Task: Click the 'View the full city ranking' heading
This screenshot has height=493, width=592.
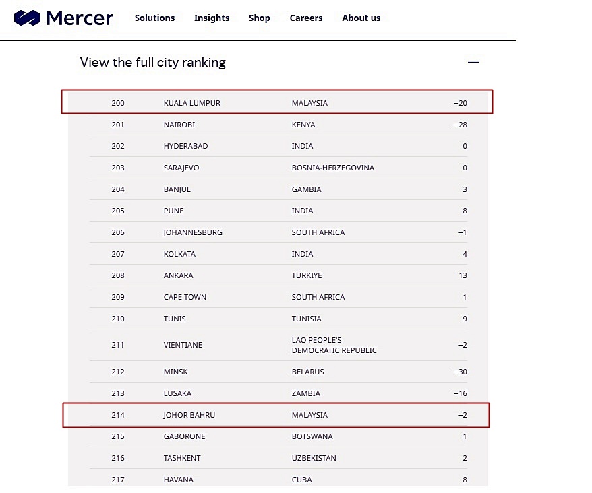Action: tap(153, 63)
